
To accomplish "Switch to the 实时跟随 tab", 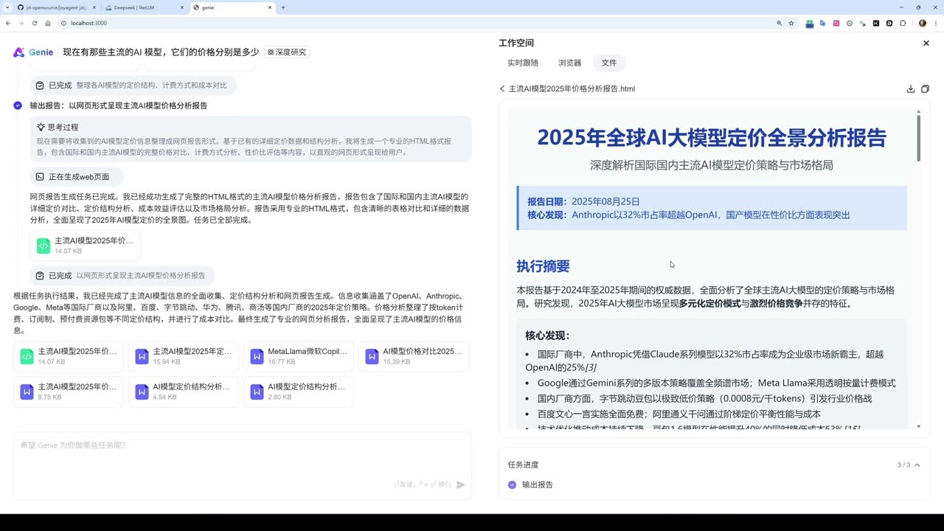I will [x=523, y=63].
